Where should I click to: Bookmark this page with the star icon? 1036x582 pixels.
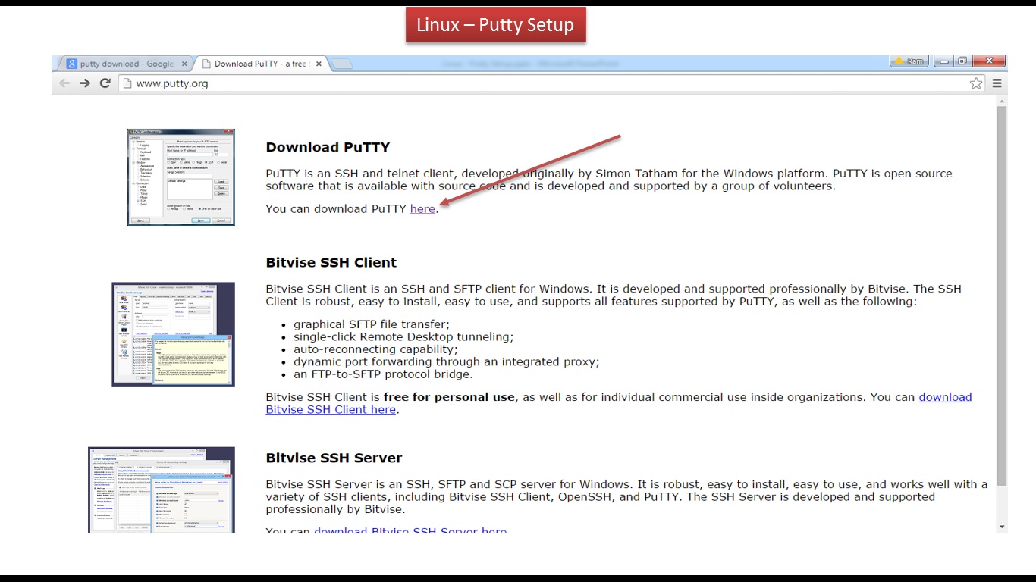[x=976, y=83]
